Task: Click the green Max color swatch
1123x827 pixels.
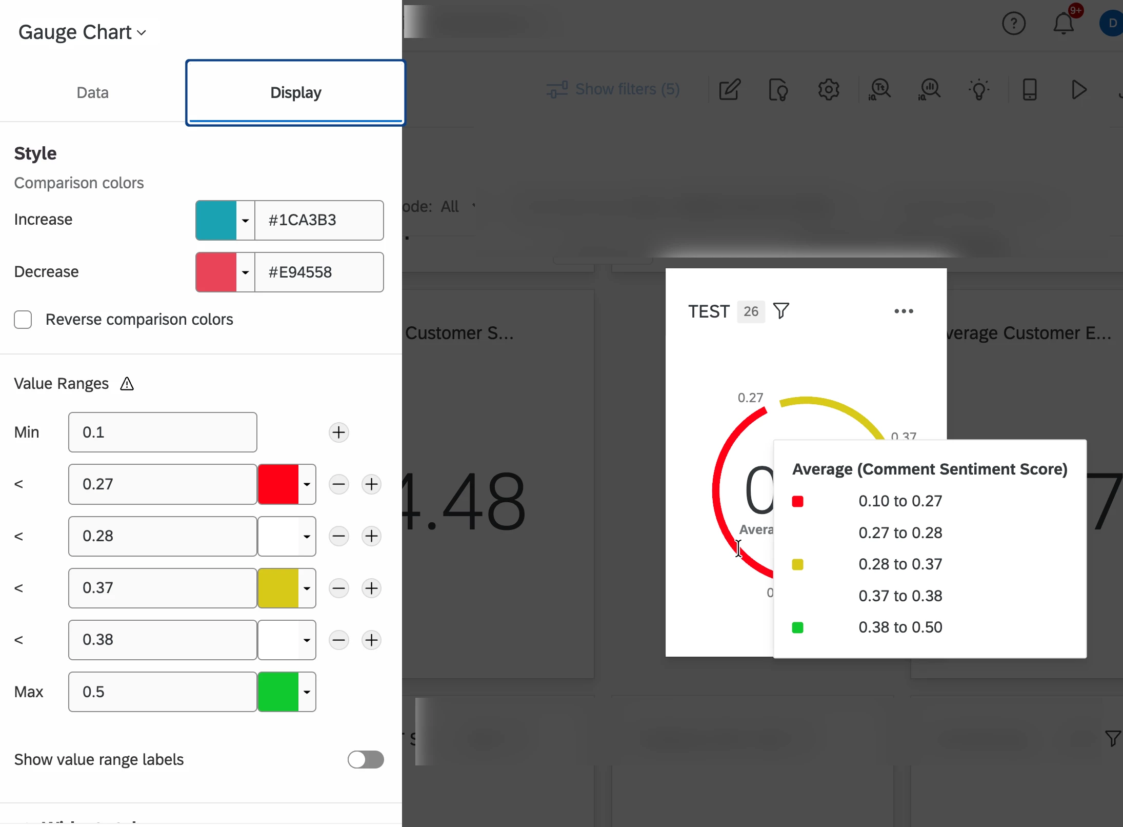Action: click(x=278, y=692)
